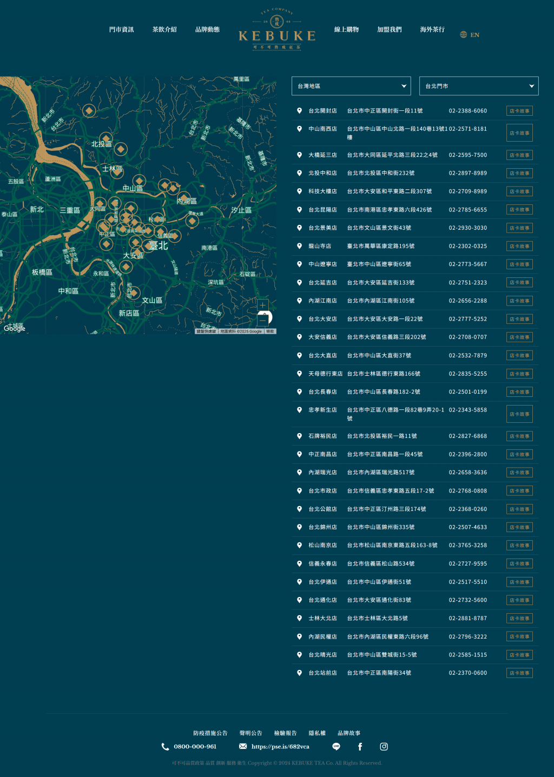This screenshot has height=777, width=554.
Task: Select the map marker below 大安區 label
Action: pyautogui.click(x=127, y=267)
